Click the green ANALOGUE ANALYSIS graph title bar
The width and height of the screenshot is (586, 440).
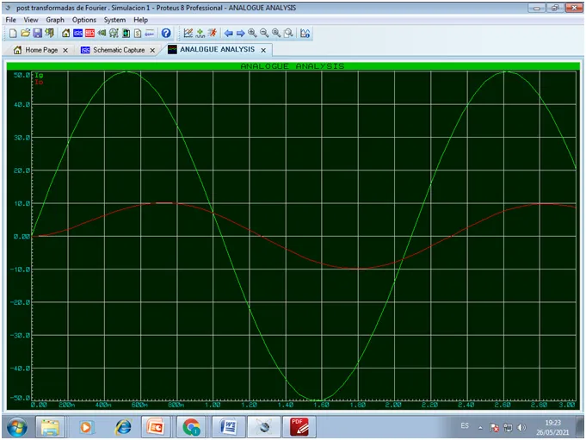[x=293, y=66]
